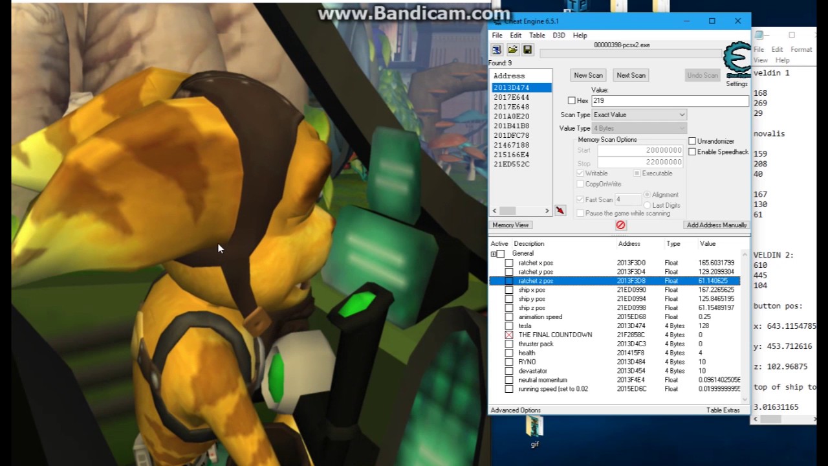The width and height of the screenshot is (828, 466).
Task: Click the Address column header in cheat table
Action: [629, 244]
